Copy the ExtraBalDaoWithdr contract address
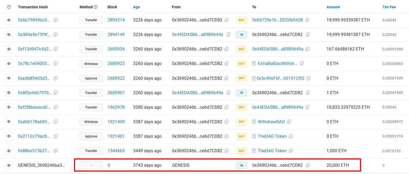This screenshot has height=174, width=409. pyautogui.click(x=302, y=63)
